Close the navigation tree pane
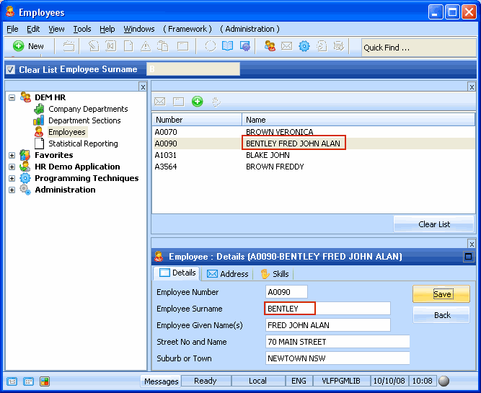 pyautogui.click(x=143, y=87)
